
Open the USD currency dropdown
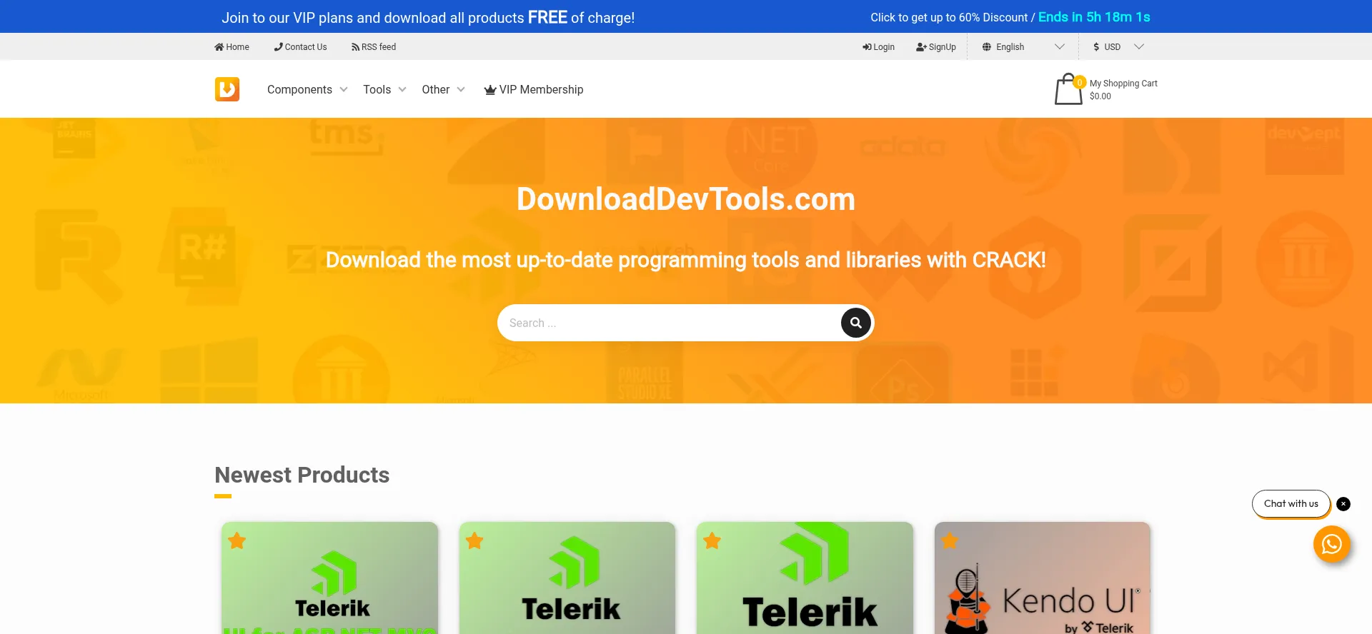(x=1118, y=47)
